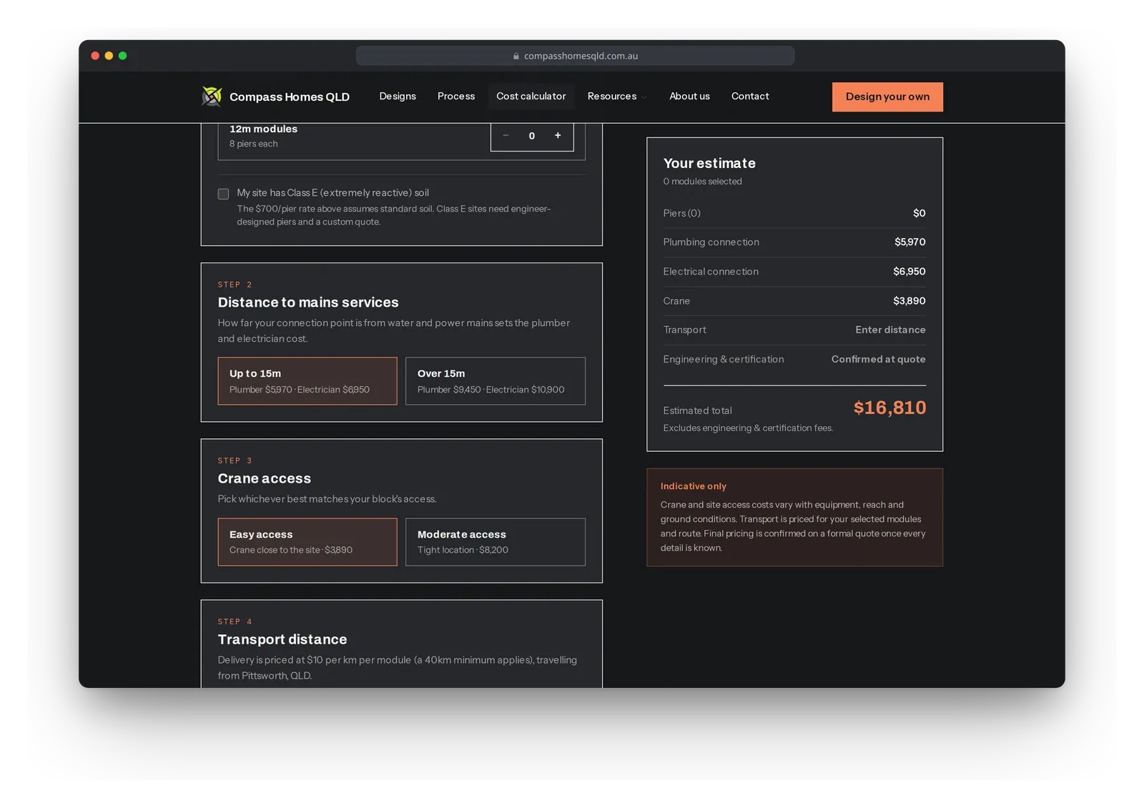Click the lock icon in address bar
This screenshot has height=808, width=1144.
[x=516, y=56]
